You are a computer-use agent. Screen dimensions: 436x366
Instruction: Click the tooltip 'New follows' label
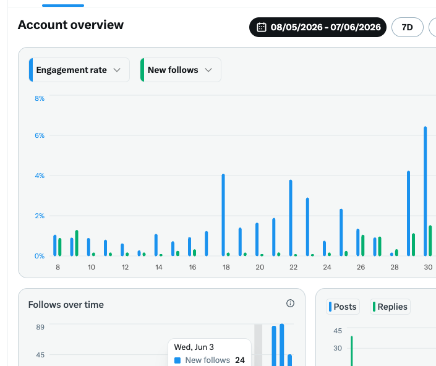207,360
